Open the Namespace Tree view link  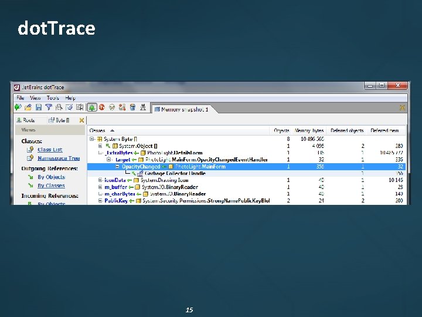click(59, 158)
